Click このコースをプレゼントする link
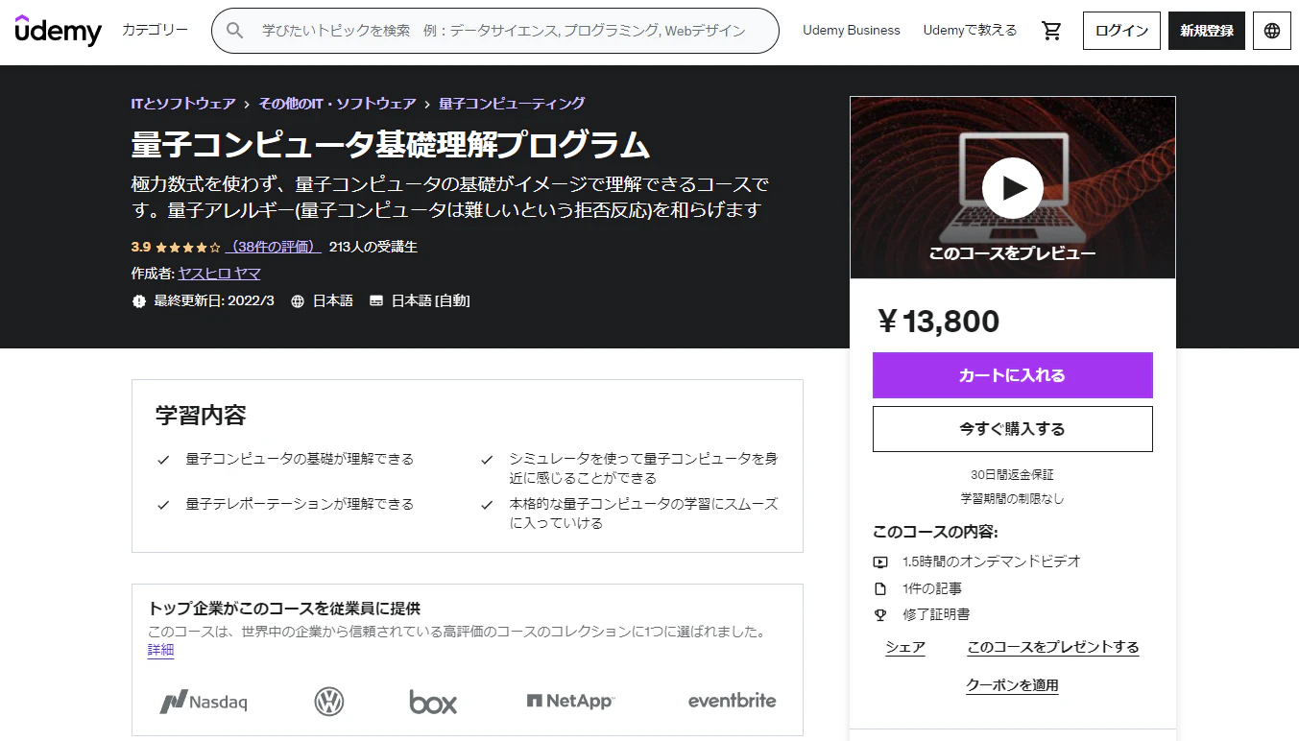 click(x=1053, y=647)
